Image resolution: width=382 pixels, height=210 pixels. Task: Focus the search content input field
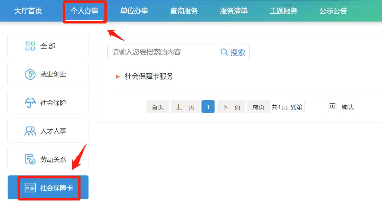coord(162,52)
